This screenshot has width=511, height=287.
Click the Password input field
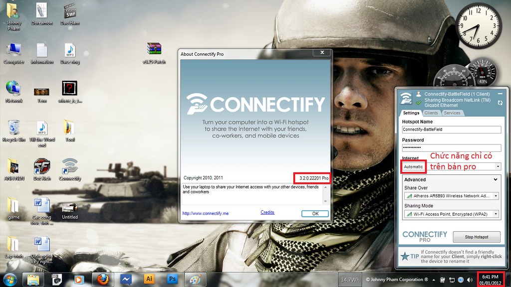click(x=451, y=147)
